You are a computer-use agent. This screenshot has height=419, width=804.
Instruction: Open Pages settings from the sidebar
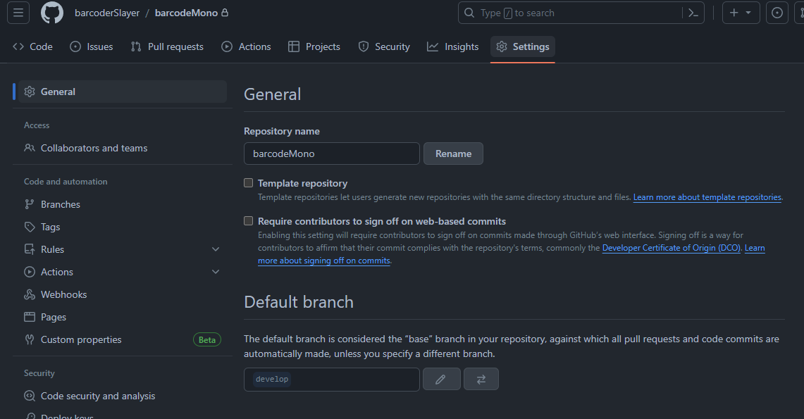click(53, 317)
